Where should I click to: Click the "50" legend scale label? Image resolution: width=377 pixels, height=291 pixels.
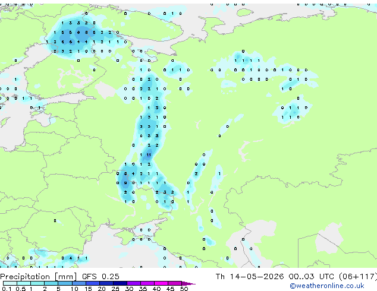pyautogui.click(x=184, y=289)
